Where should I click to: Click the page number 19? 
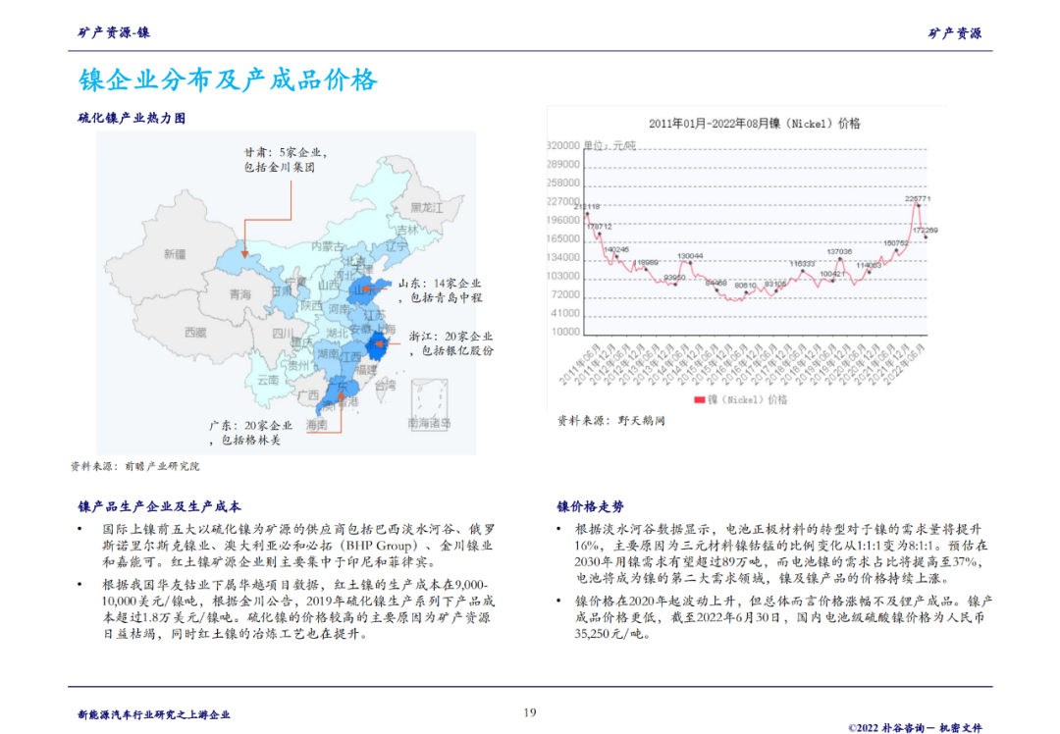click(530, 712)
